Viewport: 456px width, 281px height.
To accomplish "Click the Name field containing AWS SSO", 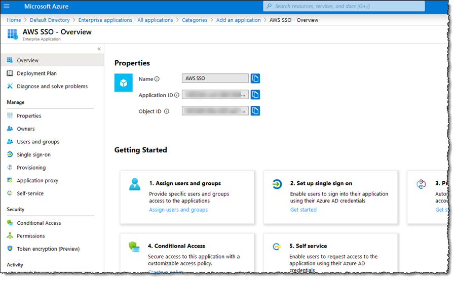I will (x=215, y=78).
